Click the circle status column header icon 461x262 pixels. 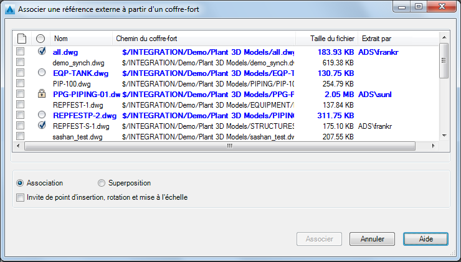[41, 39]
